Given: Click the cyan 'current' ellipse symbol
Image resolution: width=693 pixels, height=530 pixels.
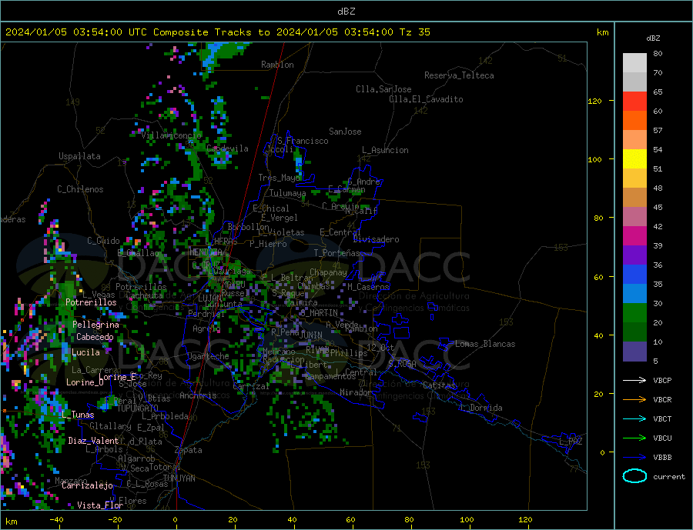Looking at the screenshot, I should [634, 476].
